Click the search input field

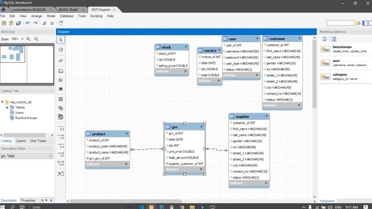pos(340,23)
